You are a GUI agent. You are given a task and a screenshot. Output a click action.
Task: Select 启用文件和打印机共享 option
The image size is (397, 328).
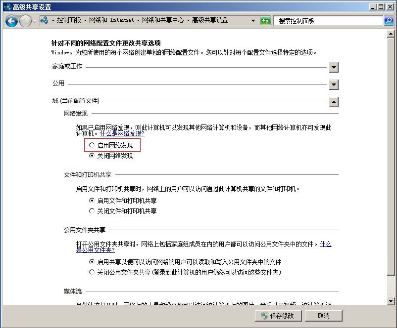(92, 201)
